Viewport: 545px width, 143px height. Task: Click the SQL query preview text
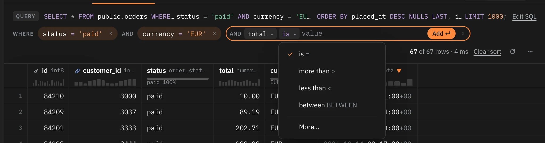(x=275, y=16)
